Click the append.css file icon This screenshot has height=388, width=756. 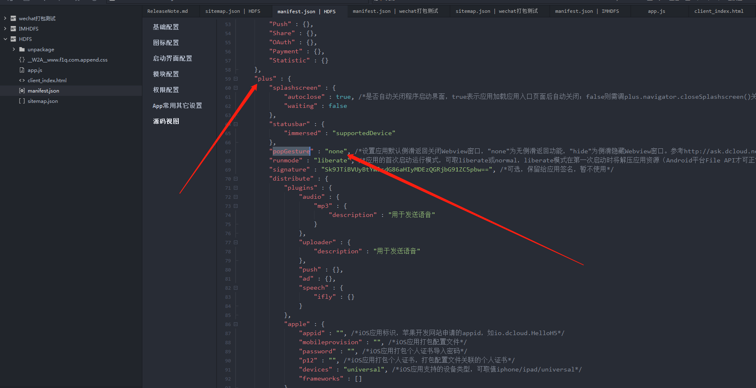click(x=22, y=60)
